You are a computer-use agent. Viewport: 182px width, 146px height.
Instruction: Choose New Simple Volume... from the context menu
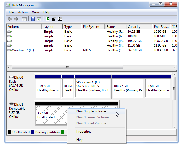pos(96,111)
